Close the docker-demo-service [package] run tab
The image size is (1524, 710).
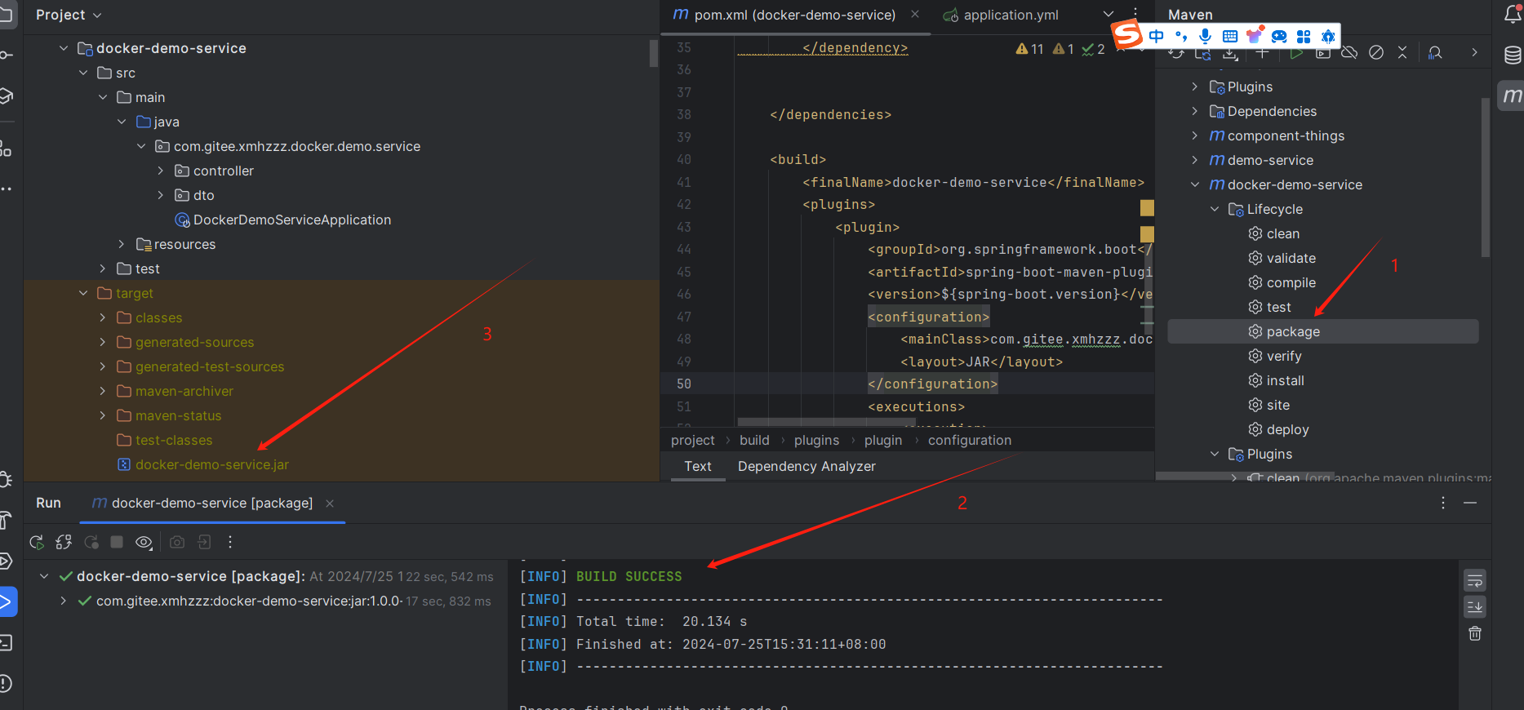click(x=330, y=504)
